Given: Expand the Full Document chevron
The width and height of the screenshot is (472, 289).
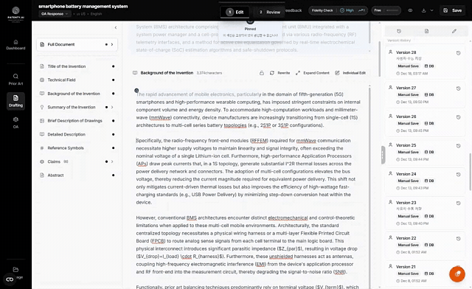Looking at the screenshot, I should click(112, 44).
